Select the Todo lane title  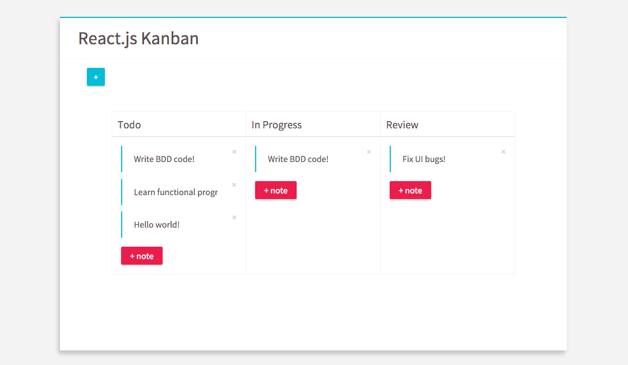click(129, 125)
